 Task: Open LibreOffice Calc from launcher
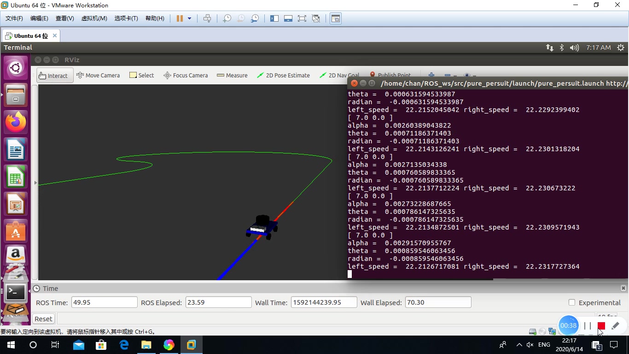(x=16, y=177)
